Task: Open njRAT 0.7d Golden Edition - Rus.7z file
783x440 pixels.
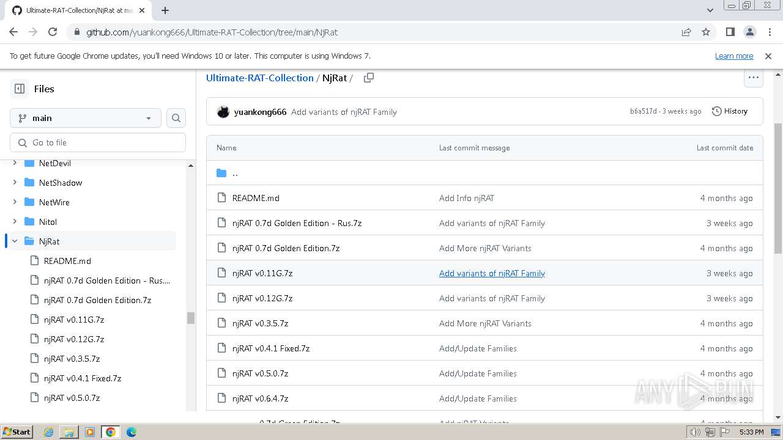Action: coord(297,223)
